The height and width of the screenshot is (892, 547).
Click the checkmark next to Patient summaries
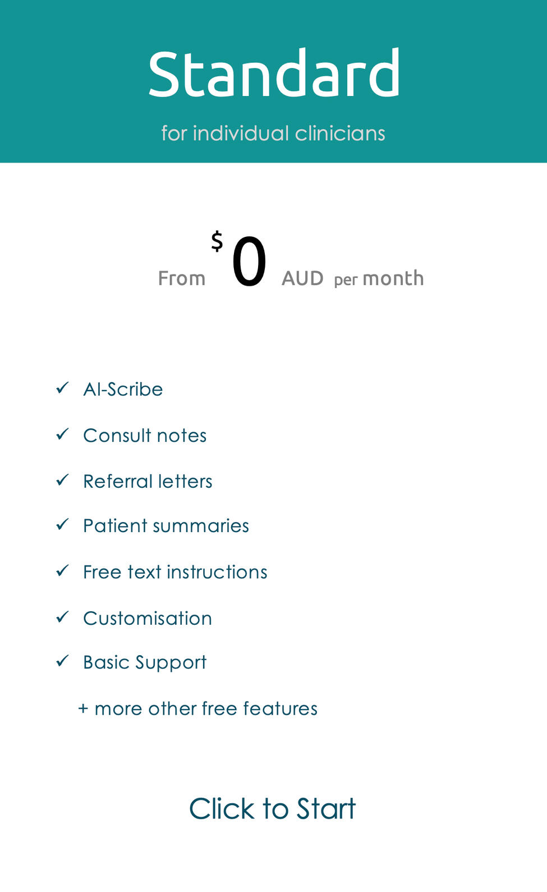(x=62, y=524)
